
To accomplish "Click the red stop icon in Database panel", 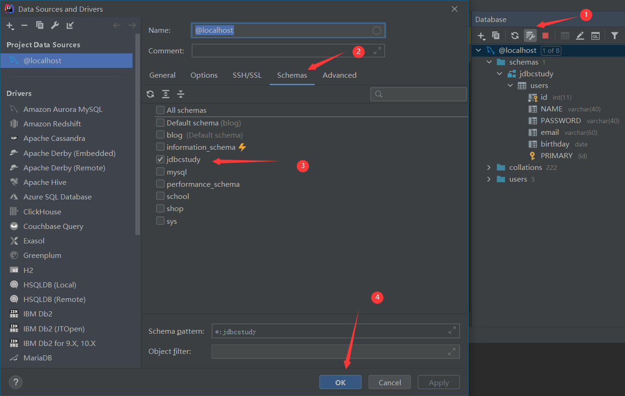I will point(545,36).
